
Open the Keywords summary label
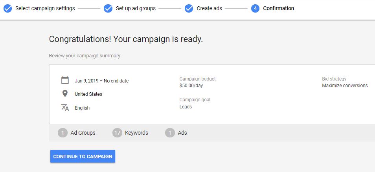tap(136, 133)
